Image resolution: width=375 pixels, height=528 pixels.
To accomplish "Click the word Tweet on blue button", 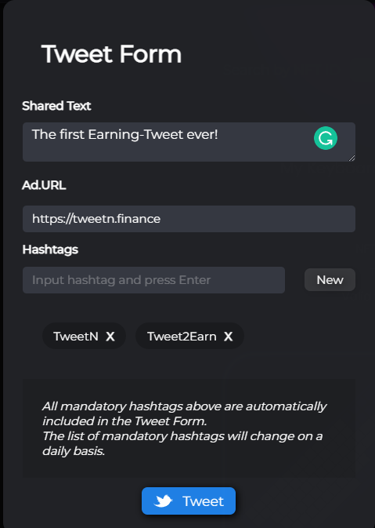I will [203, 501].
